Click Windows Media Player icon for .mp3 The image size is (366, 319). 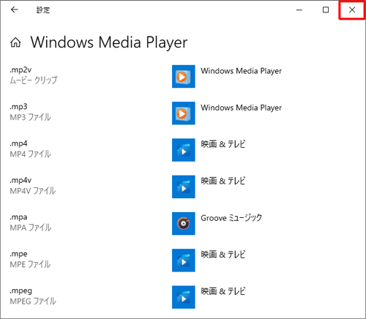coord(184,113)
